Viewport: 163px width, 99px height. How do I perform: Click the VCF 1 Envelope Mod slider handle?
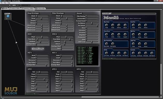coord(46,65)
